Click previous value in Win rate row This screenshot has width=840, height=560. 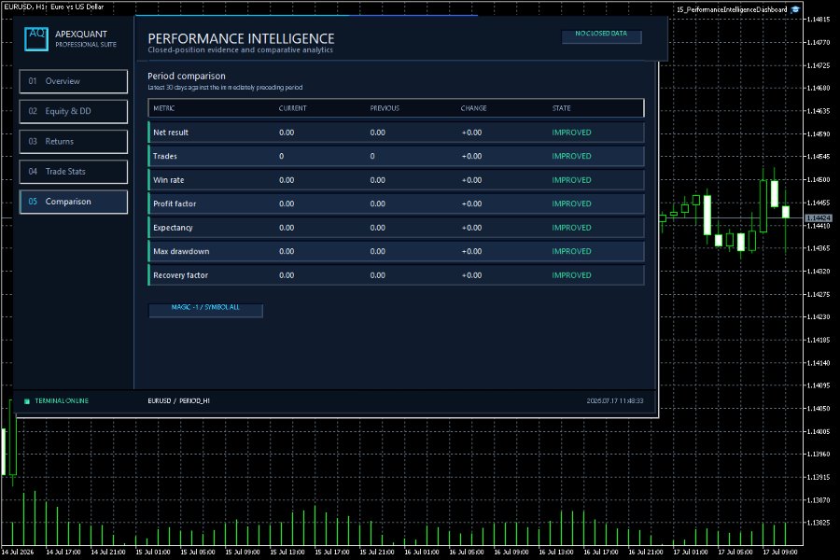(x=377, y=180)
